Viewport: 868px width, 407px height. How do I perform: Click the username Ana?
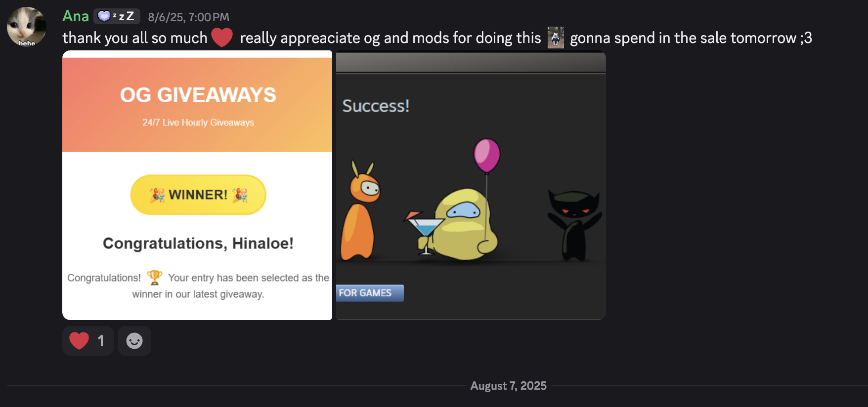76,16
